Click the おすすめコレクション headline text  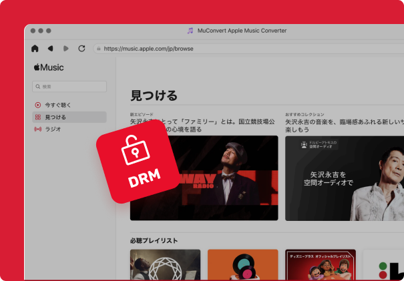(x=345, y=125)
